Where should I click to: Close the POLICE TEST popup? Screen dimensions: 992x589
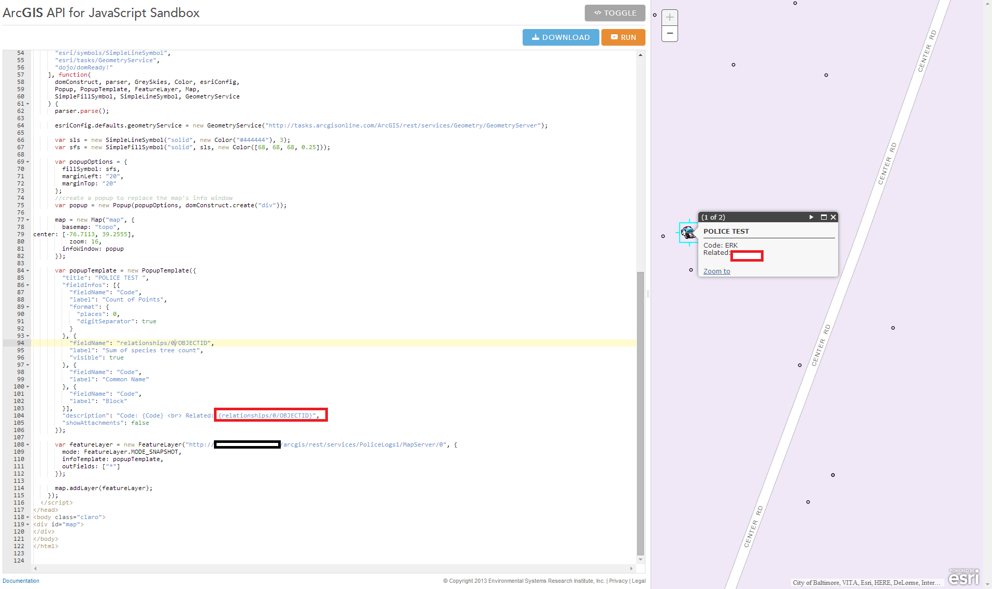(833, 217)
